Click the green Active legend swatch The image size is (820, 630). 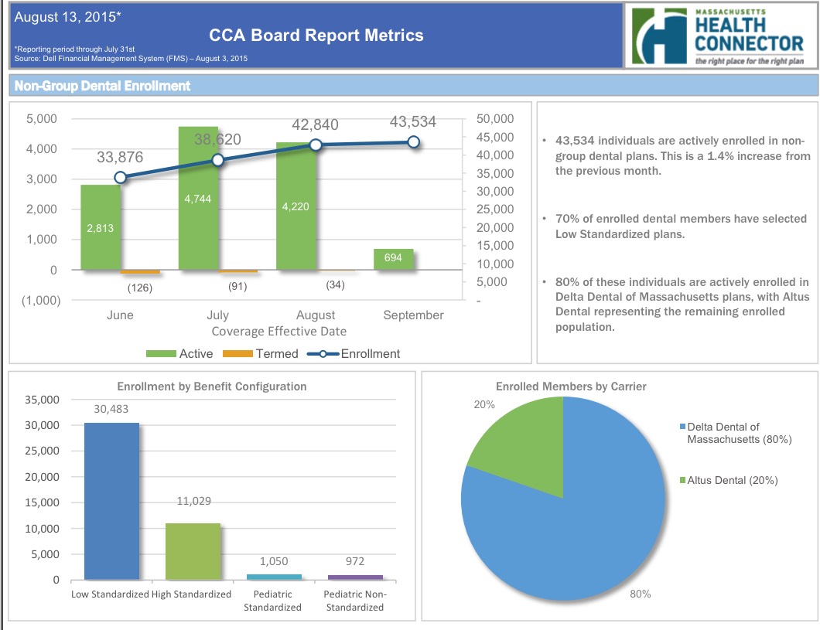(161, 354)
